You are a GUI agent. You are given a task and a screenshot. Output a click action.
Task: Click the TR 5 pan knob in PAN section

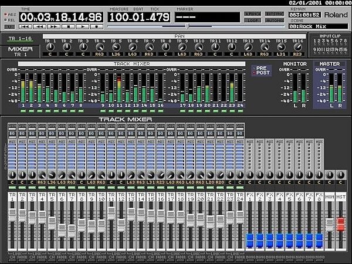[116, 47]
